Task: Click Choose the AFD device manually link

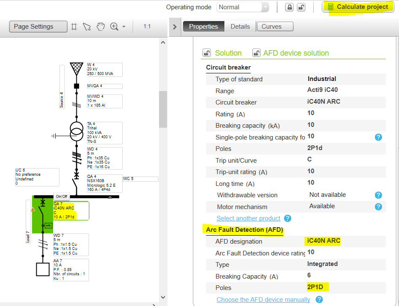Action: [263, 300]
